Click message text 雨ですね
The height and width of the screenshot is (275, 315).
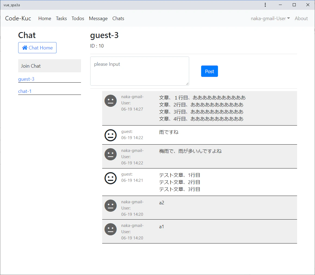[x=169, y=132]
